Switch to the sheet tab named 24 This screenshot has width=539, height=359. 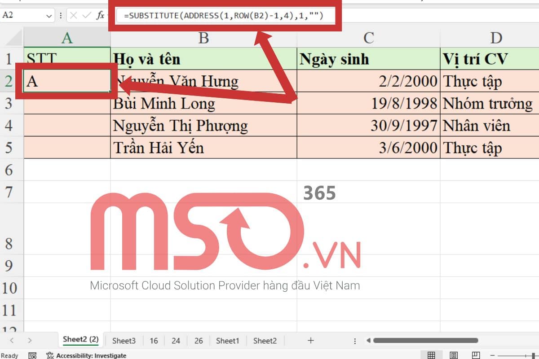tap(176, 341)
